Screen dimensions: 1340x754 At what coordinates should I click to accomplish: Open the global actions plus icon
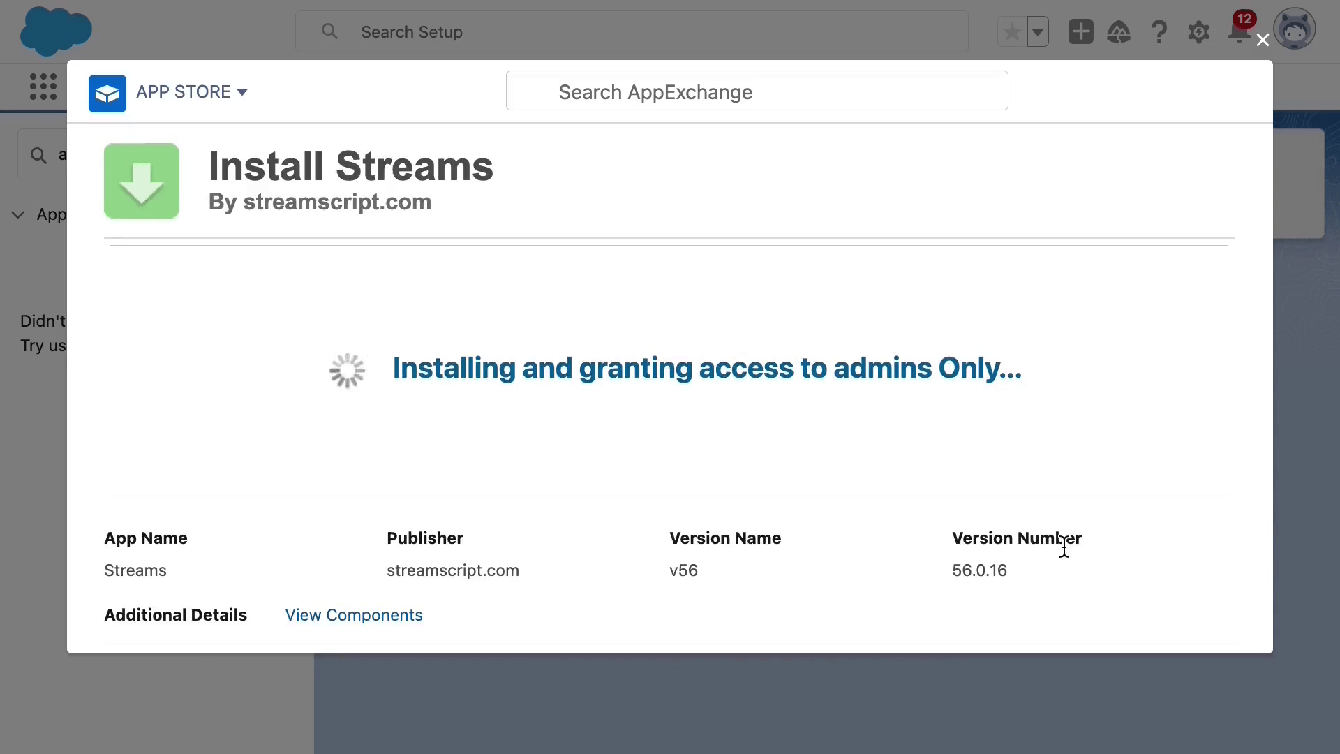coord(1080,32)
